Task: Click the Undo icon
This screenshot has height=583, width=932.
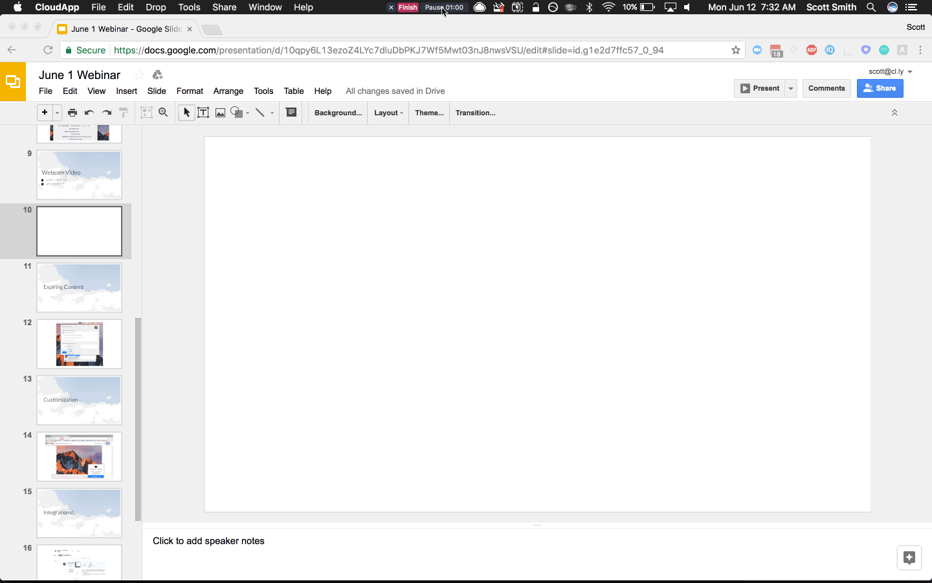Action: (x=89, y=113)
